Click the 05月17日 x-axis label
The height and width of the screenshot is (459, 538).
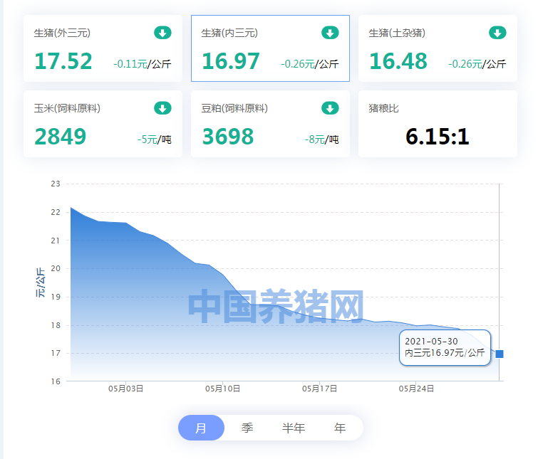pyautogui.click(x=319, y=389)
